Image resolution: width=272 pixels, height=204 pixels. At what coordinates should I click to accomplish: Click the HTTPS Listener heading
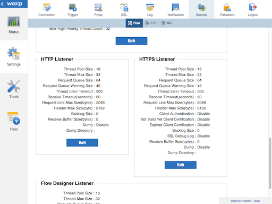157,59
